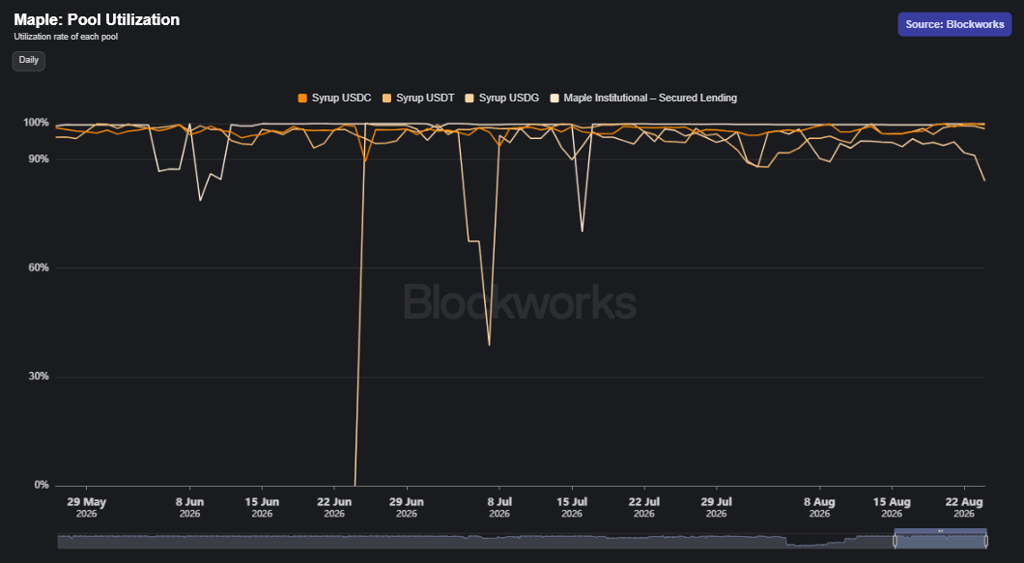This screenshot has height=563, width=1024.
Task: Click the 22 Jun 2026 axis label
Action: (x=334, y=508)
